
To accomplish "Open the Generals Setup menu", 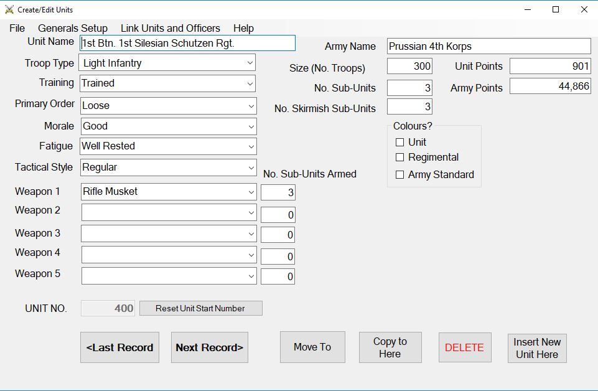I will 73,28.
